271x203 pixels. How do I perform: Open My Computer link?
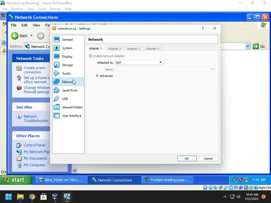(34, 165)
